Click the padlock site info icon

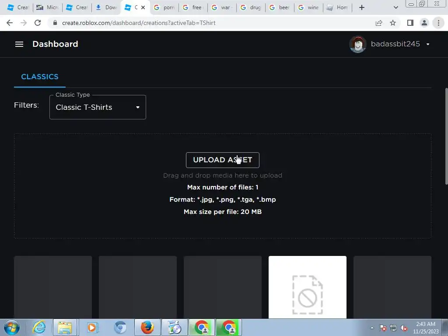click(x=55, y=23)
